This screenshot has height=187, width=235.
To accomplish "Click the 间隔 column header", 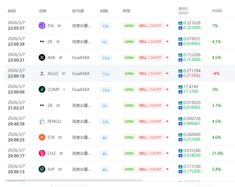I will coord(104,11).
